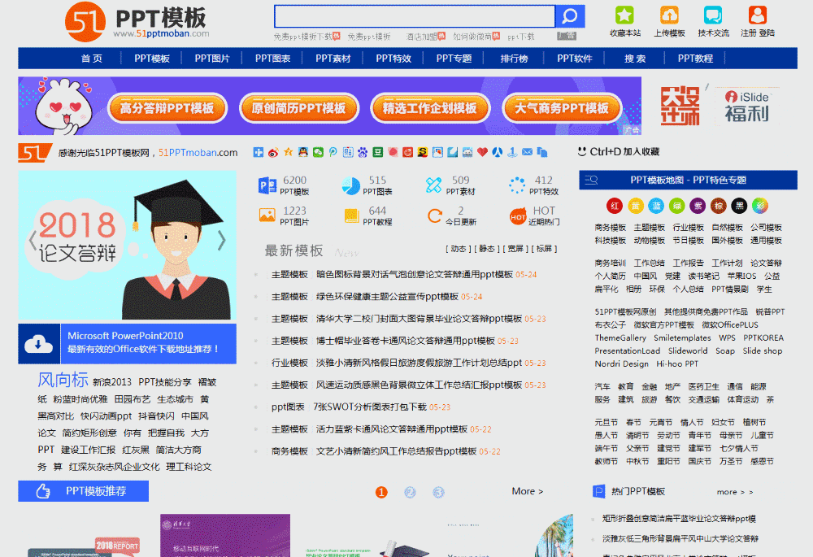Pick the red 红 color swatch
The image size is (813, 557).
[x=614, y=205]
